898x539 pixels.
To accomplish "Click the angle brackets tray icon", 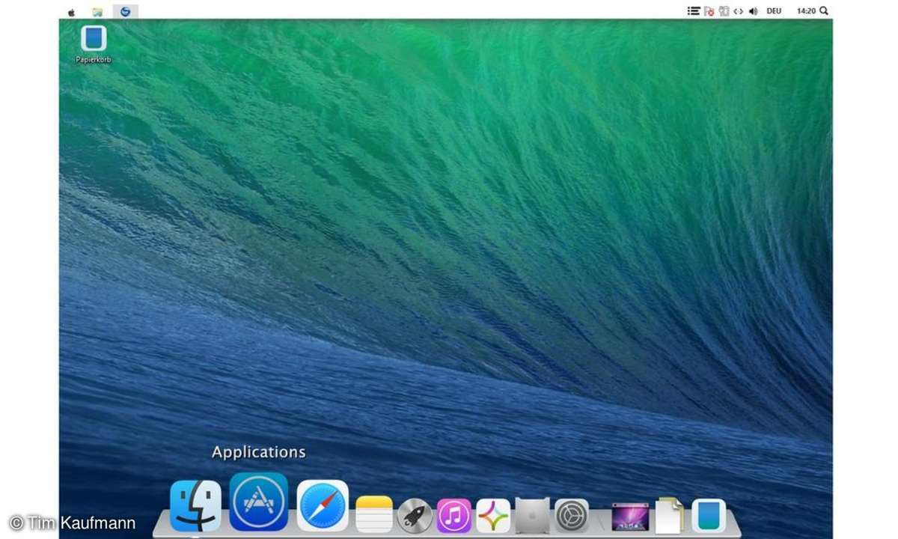I will point(739,11).
